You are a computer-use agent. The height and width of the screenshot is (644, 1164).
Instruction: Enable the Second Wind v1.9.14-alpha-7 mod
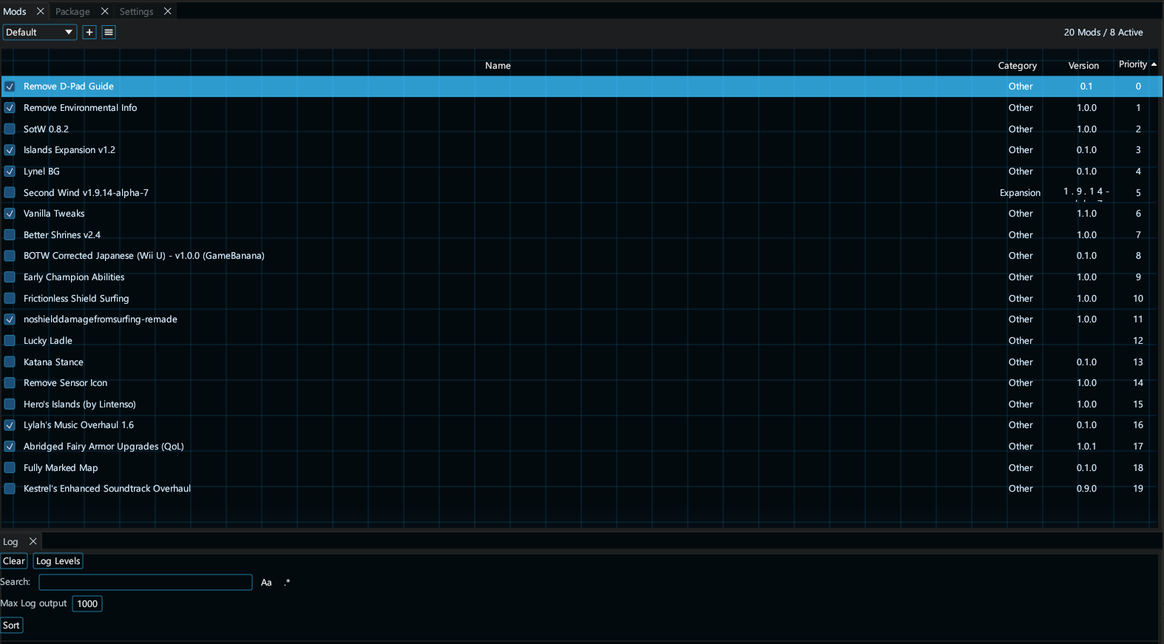pos(10,192)
